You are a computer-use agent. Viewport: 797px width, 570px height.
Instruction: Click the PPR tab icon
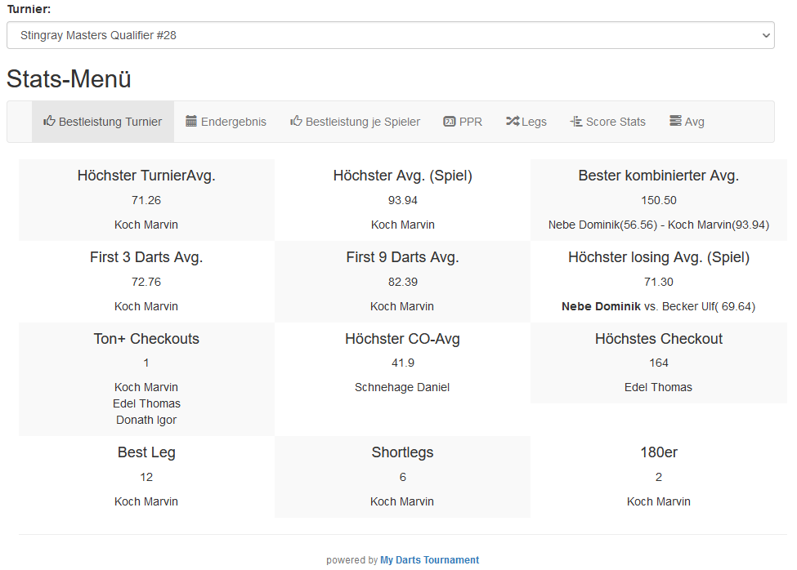tap(449, 122)
